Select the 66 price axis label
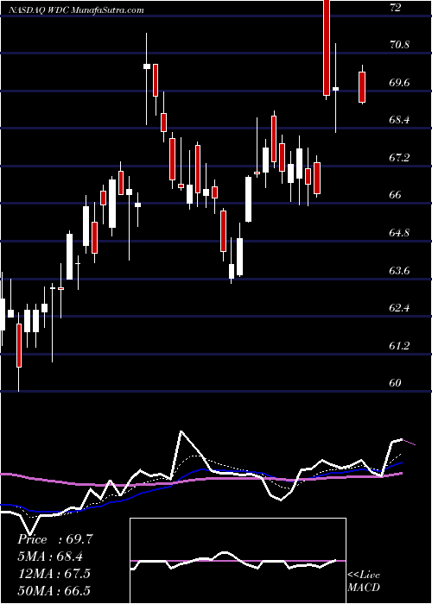 coord(396,195)
